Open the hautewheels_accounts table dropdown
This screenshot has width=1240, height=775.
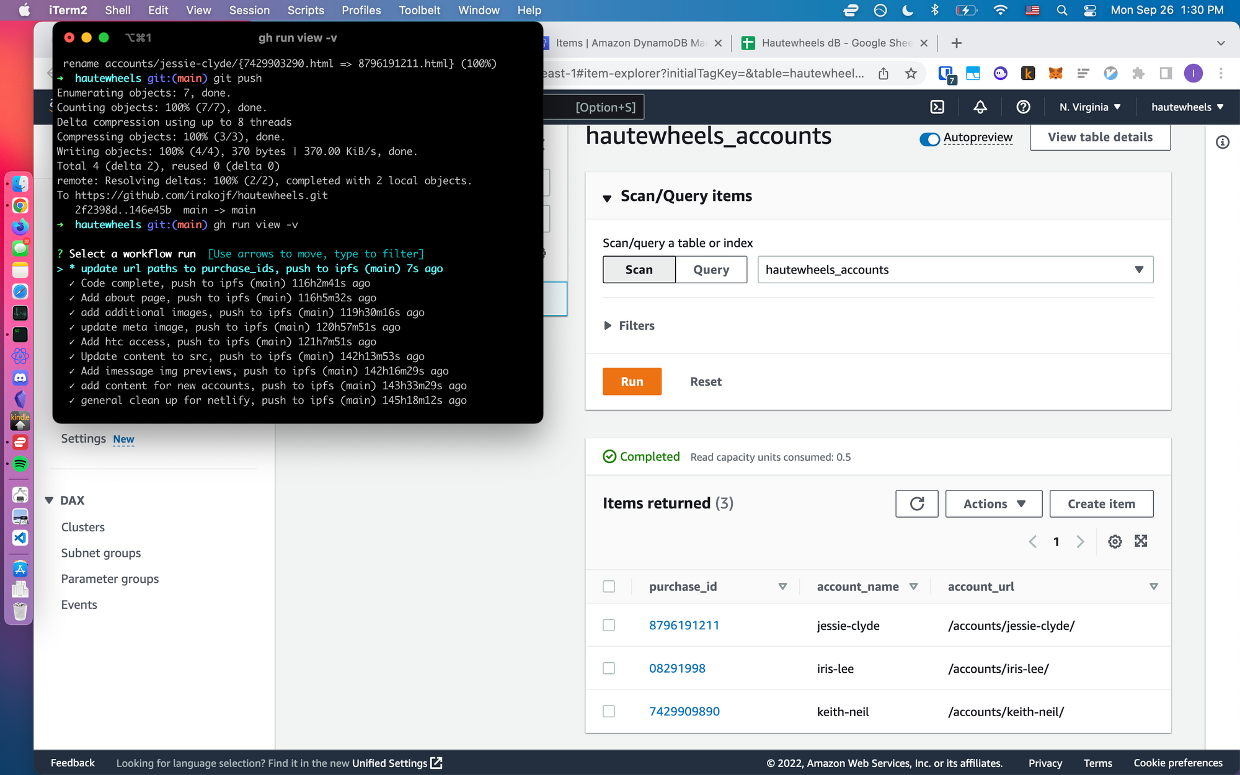click(x=955, y=270)
